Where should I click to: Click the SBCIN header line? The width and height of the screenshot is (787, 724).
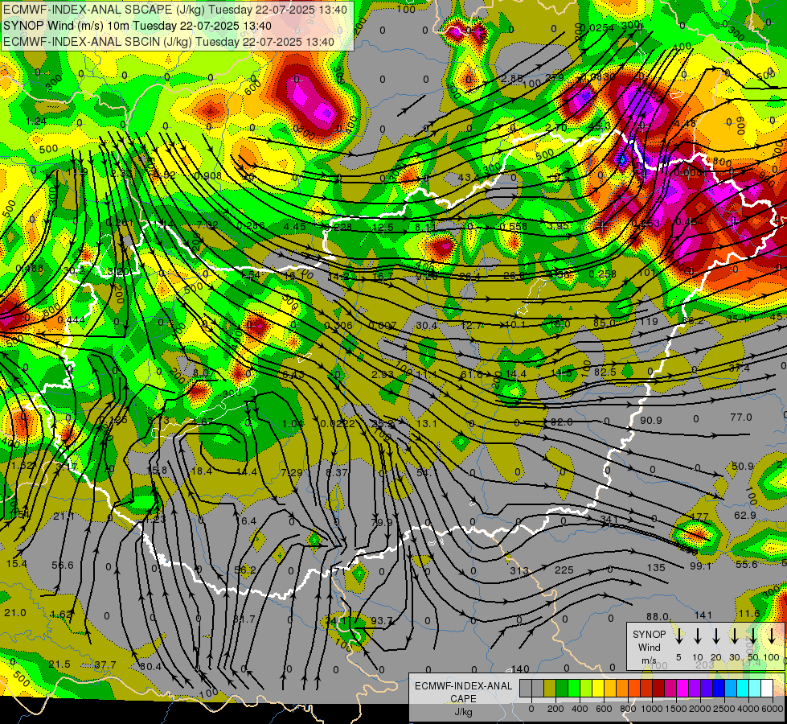[x=168, y=42]
